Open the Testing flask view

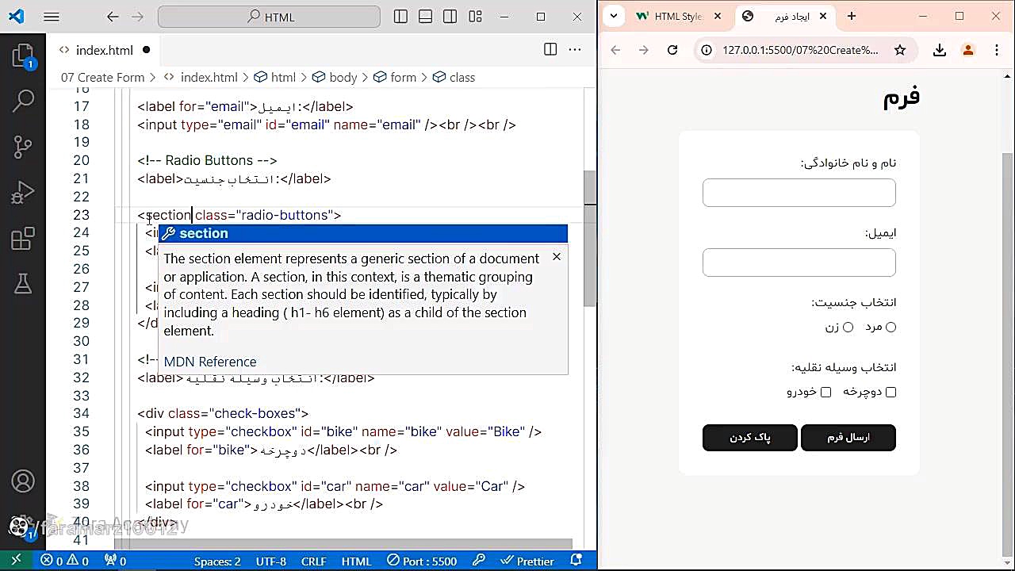point(23,283)
